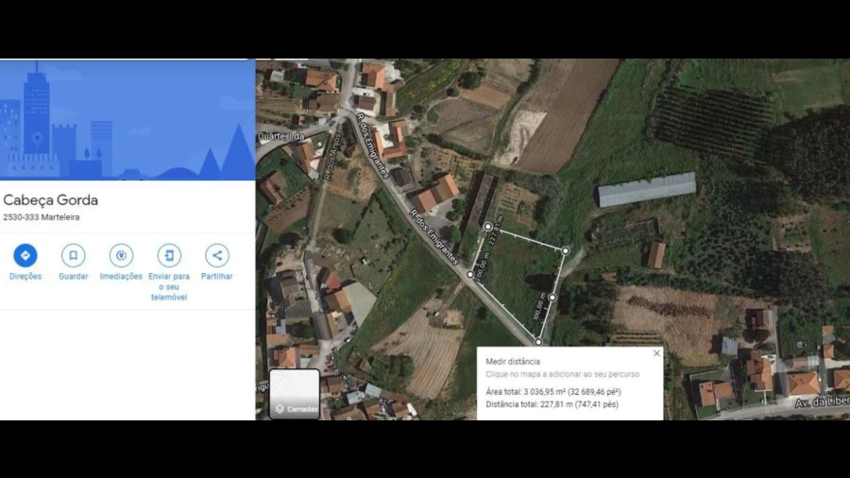Click the hint text Clique no mapa a adicionar ao seu percurso
This screenshot has height=478, width=850.
[x=563, y=374]
